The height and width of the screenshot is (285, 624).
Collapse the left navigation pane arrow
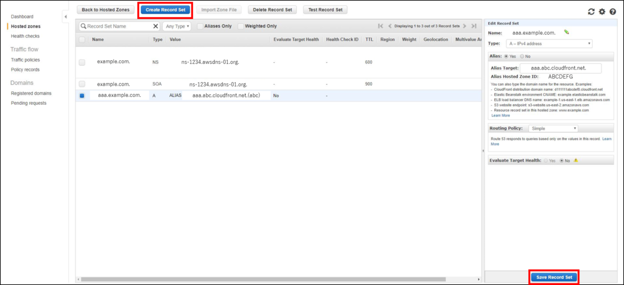[66, 16]
